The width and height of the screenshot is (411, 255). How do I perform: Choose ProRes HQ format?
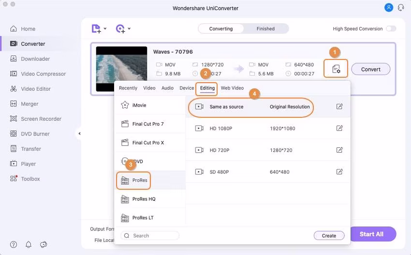click(x=150, y=199)
